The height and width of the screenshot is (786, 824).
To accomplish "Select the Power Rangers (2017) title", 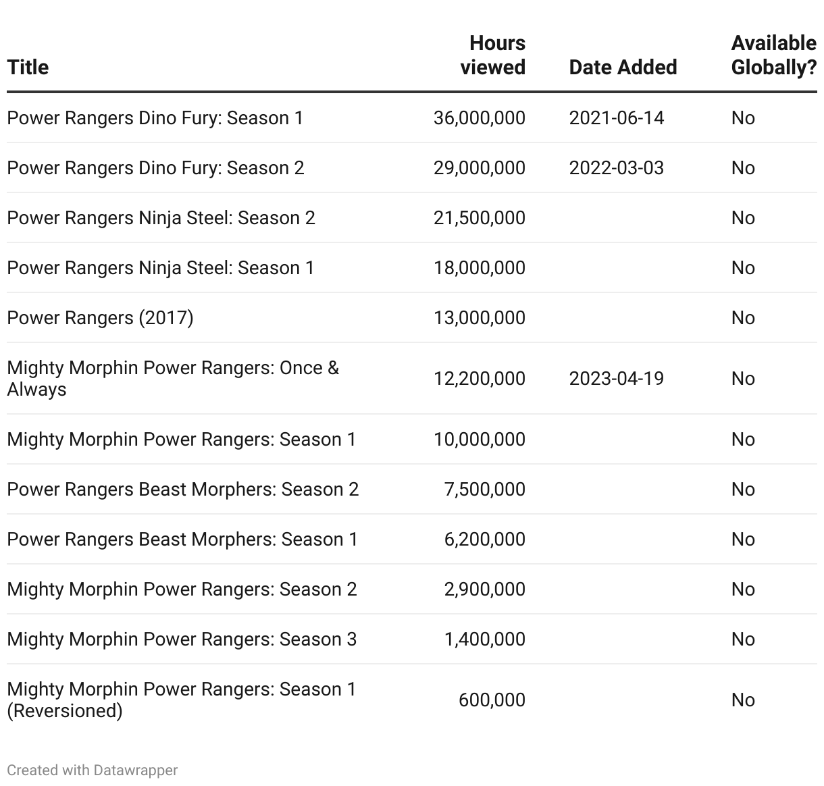I will click(x=100, y=318).
